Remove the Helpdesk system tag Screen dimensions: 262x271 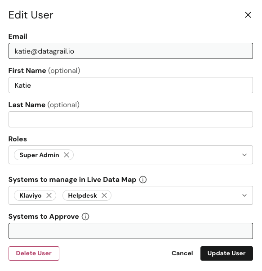click(x=104, y=195)
